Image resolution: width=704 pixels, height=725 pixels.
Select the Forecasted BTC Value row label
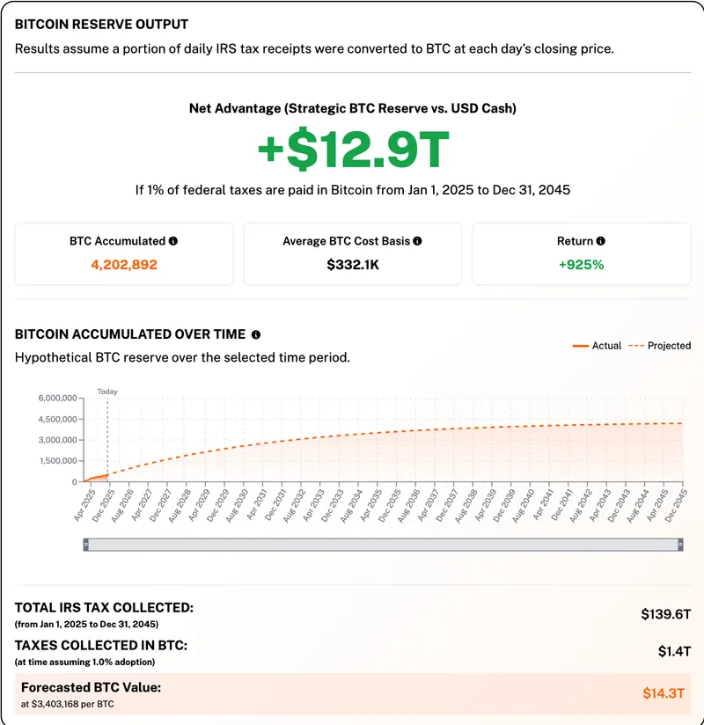(91, 688)
